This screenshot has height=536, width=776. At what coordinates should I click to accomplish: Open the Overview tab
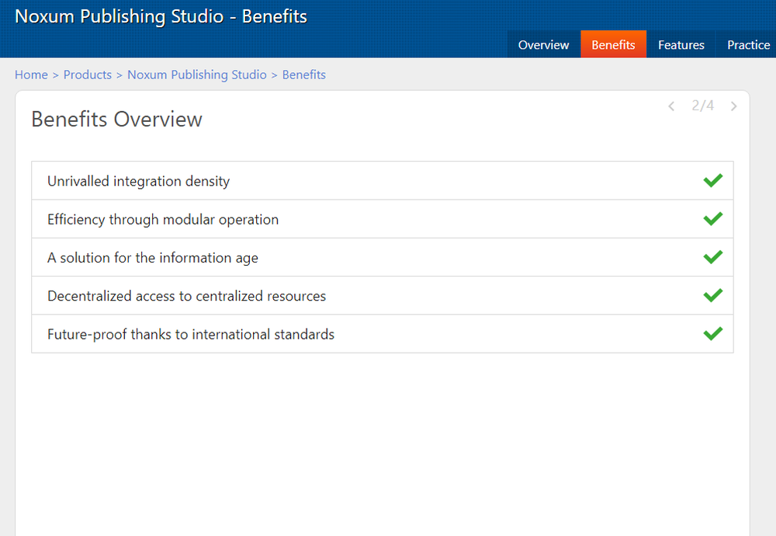(x=543, y=44)
